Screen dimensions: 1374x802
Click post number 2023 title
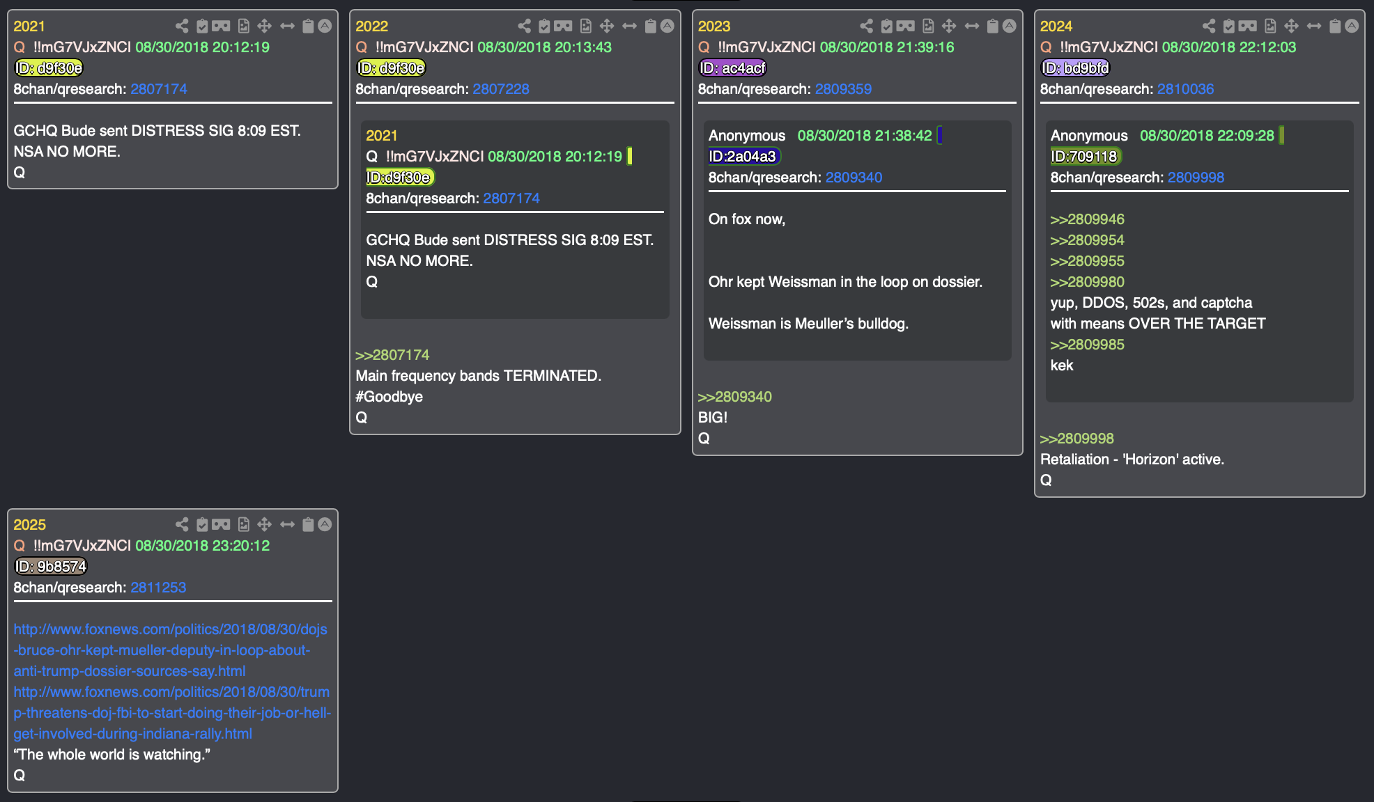(714, 26)
